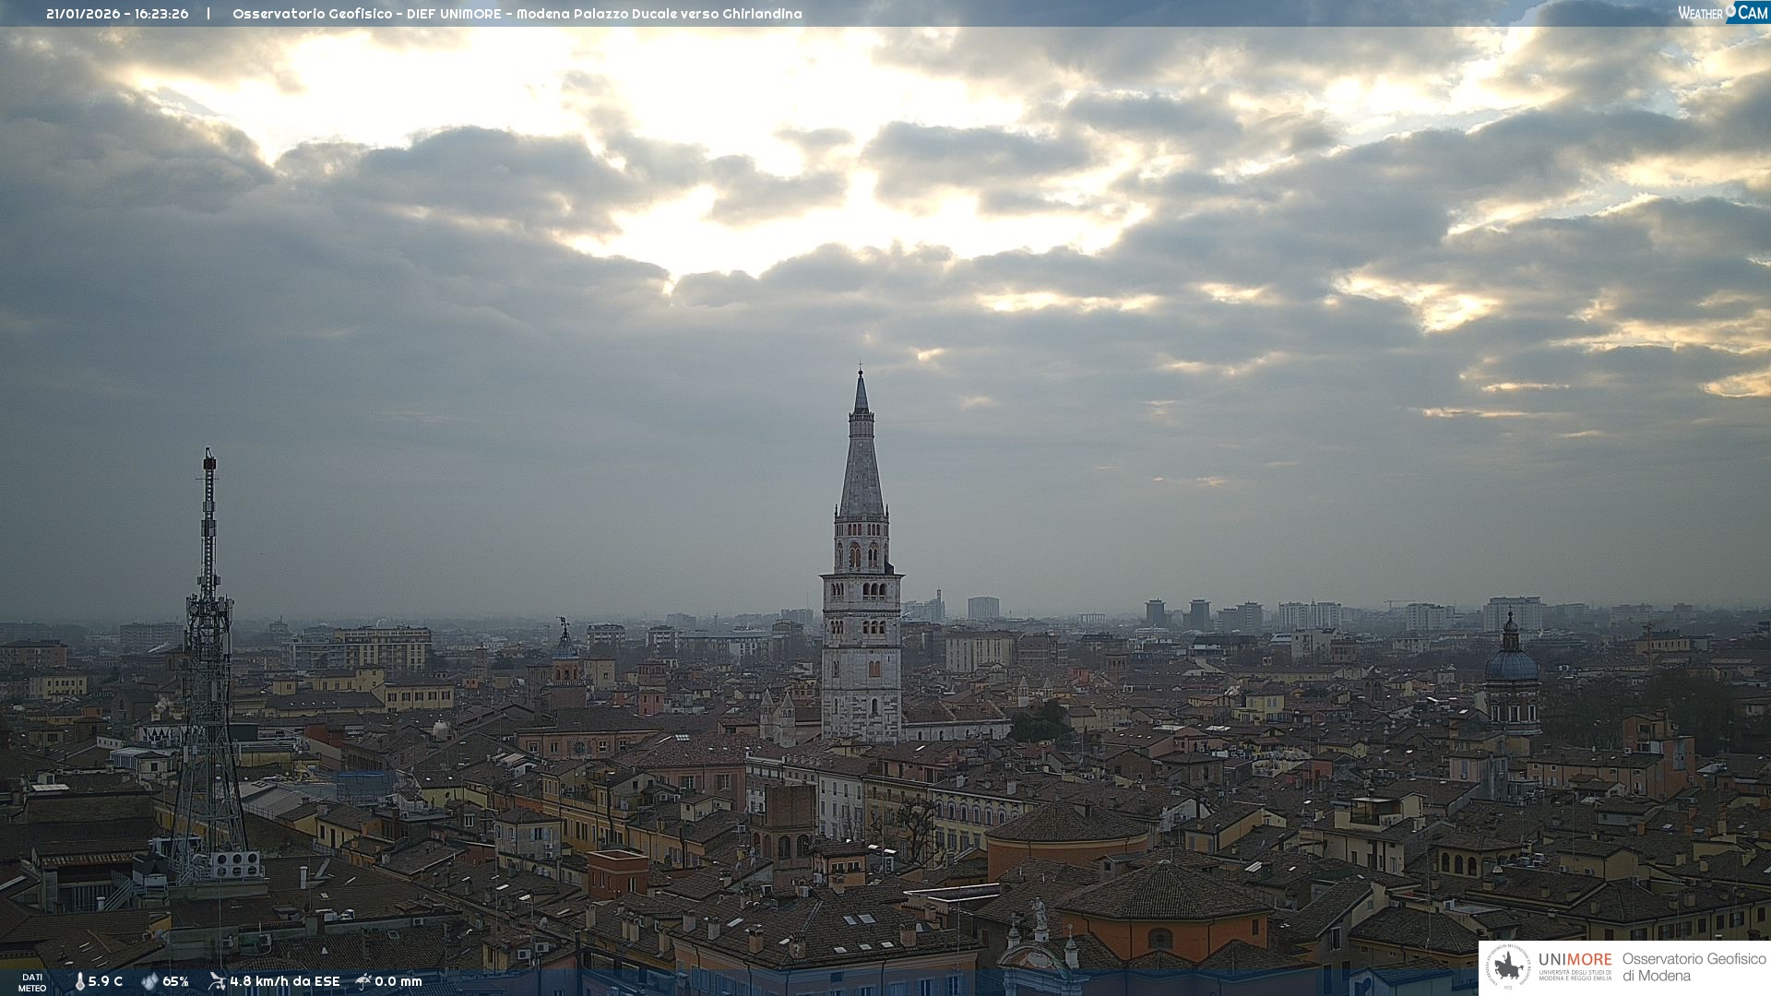Image resolution: width=1771 pixels, height=996 pixels.
Task: Click the wind anemometer icon
Action: [217, 981]
